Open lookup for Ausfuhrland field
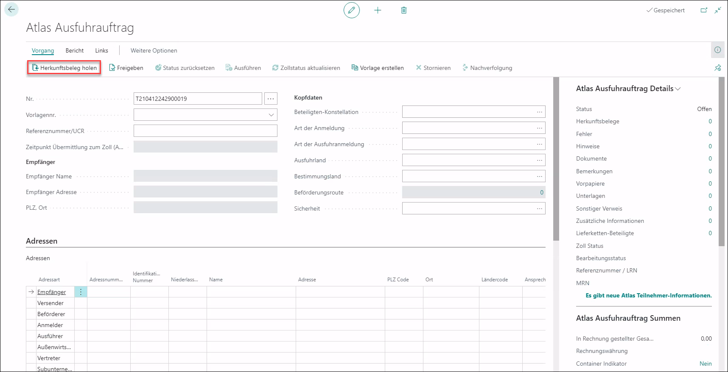728x372 pixels. [x=539, y=160]
